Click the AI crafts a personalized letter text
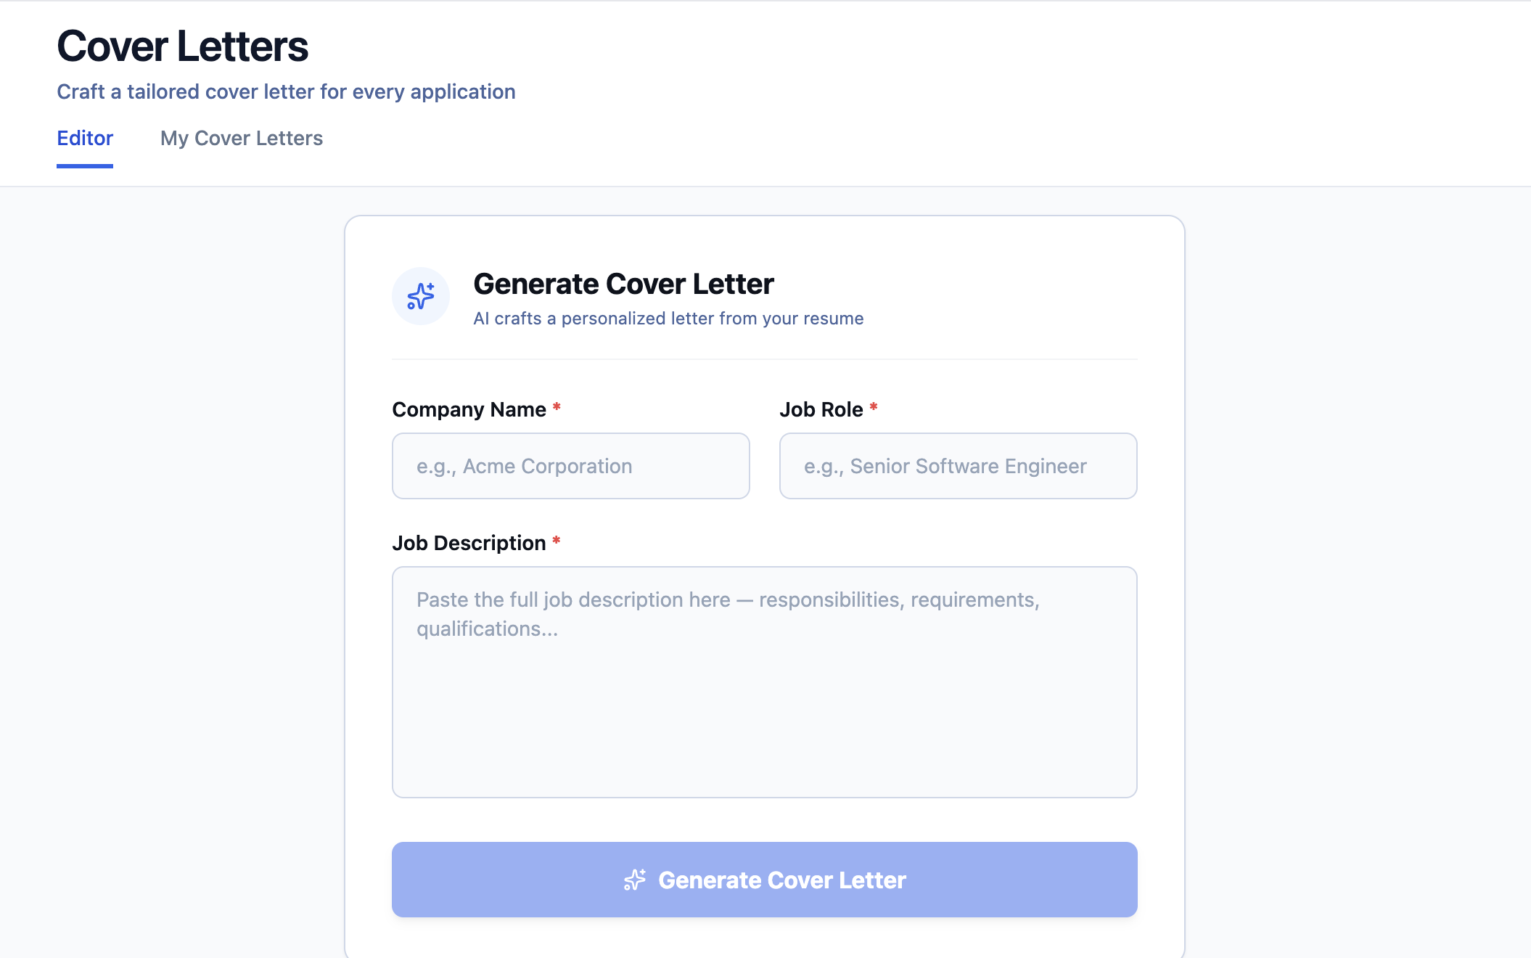The height and width of the screenshot is (958, 1531). 668,319
